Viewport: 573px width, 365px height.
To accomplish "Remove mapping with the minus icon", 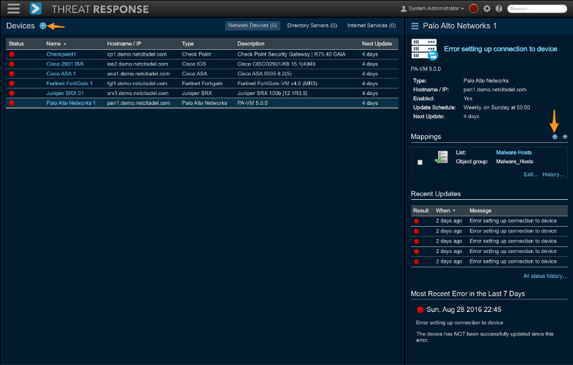I will (564, 137).
